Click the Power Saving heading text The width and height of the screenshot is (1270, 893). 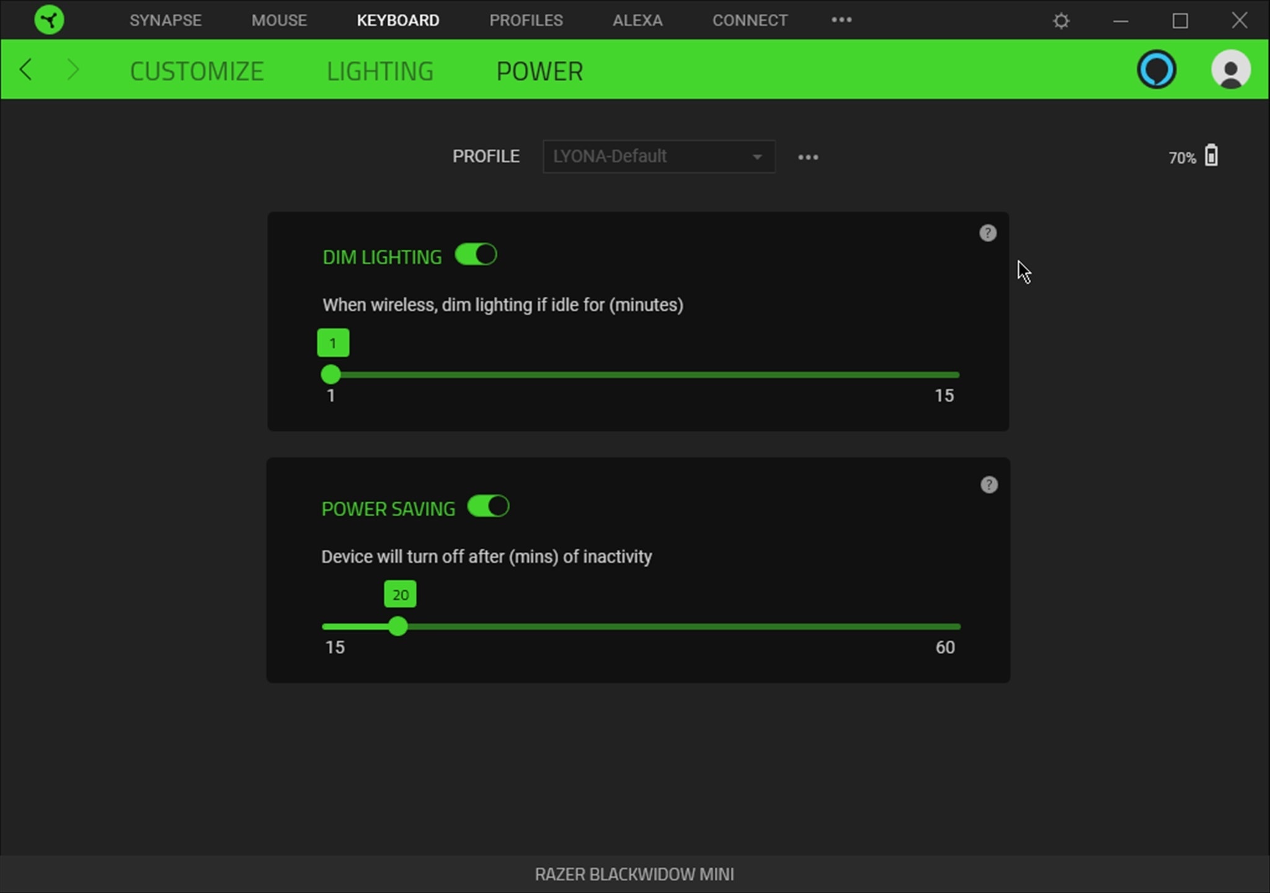click(x=388, y=509)
